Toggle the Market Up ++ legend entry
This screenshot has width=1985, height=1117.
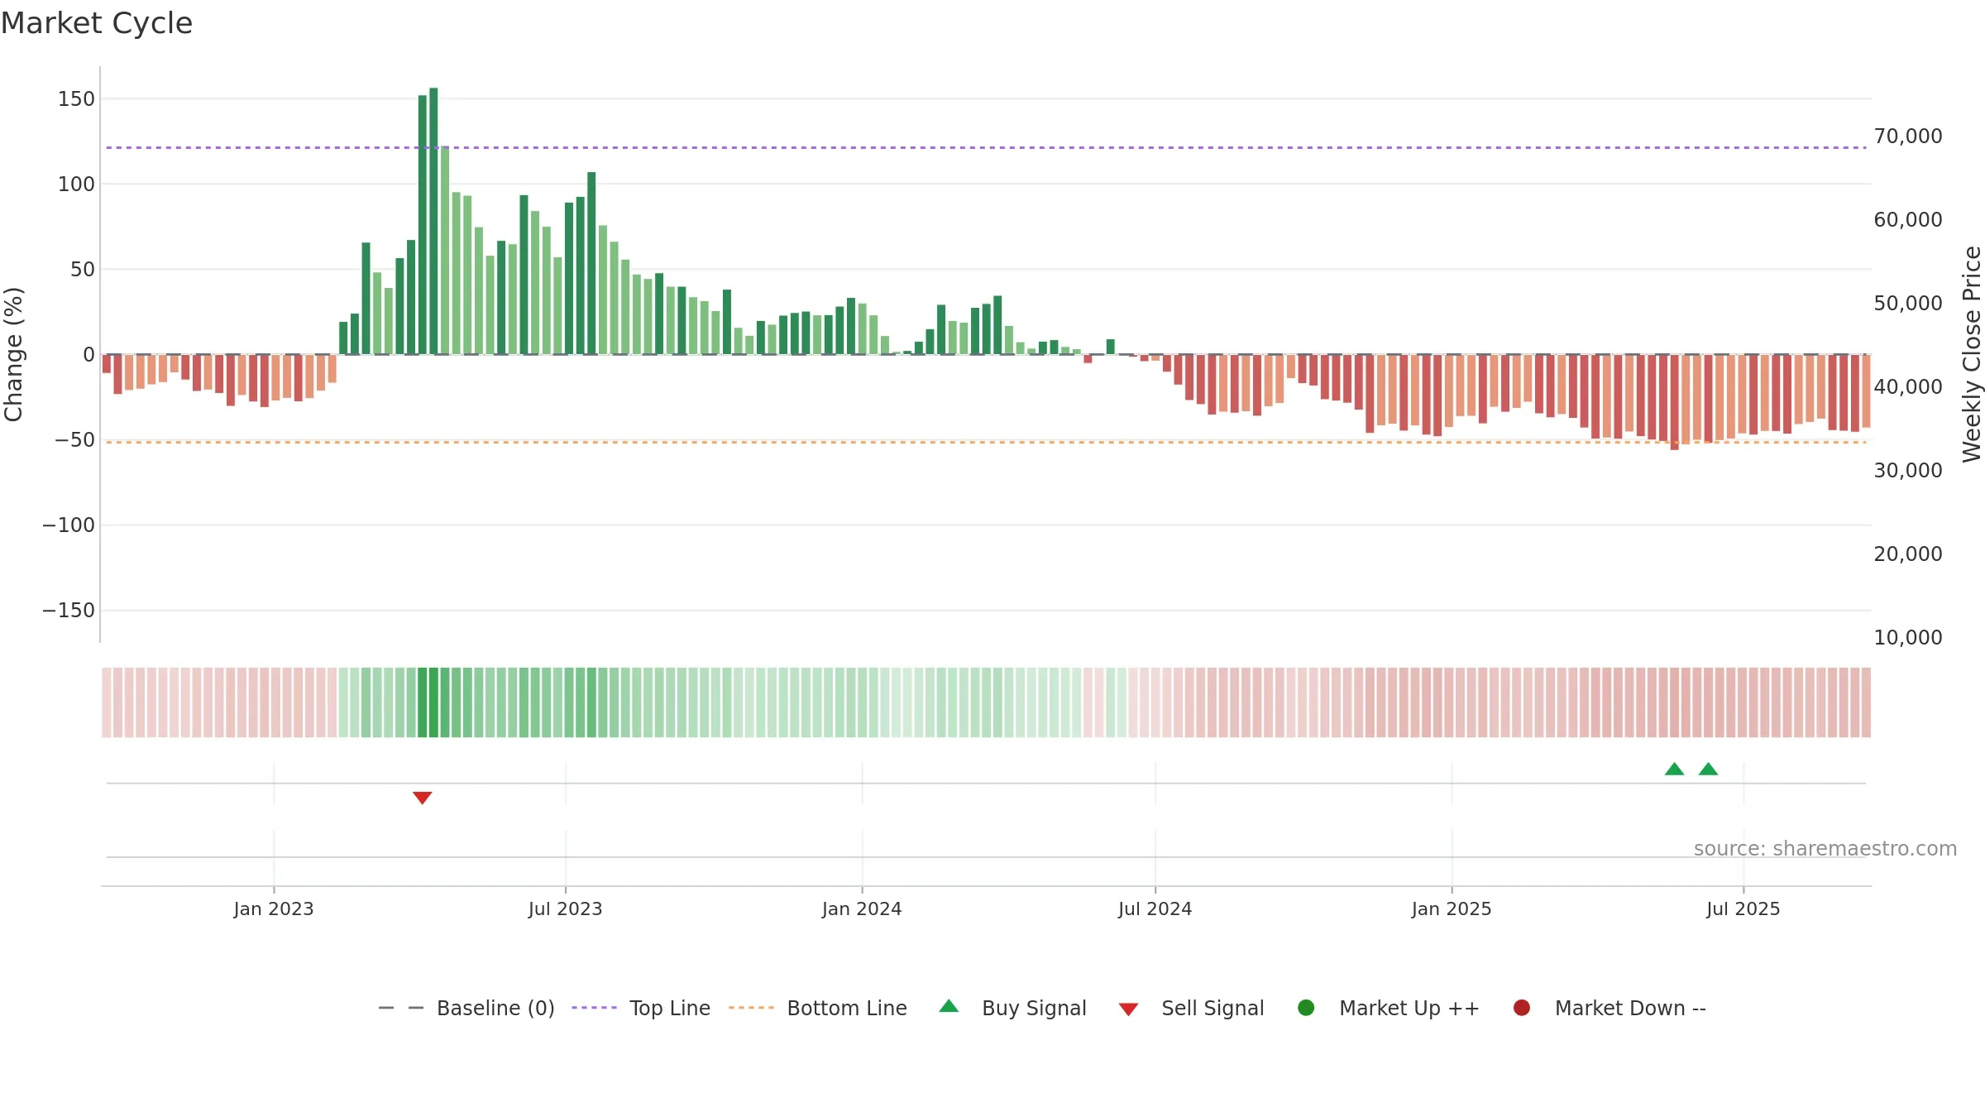(x=1389, y=1008)
